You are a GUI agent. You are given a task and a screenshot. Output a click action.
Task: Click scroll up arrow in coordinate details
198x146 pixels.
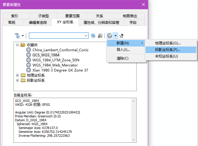[x=134, y=101]
